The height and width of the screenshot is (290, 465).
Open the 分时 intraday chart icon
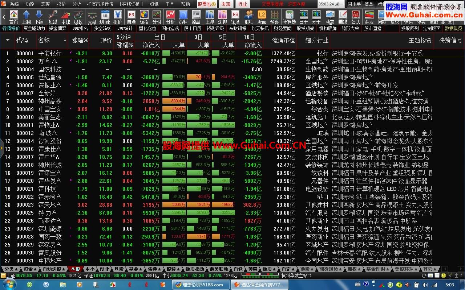pyautogui.click(x=157, y=17)
